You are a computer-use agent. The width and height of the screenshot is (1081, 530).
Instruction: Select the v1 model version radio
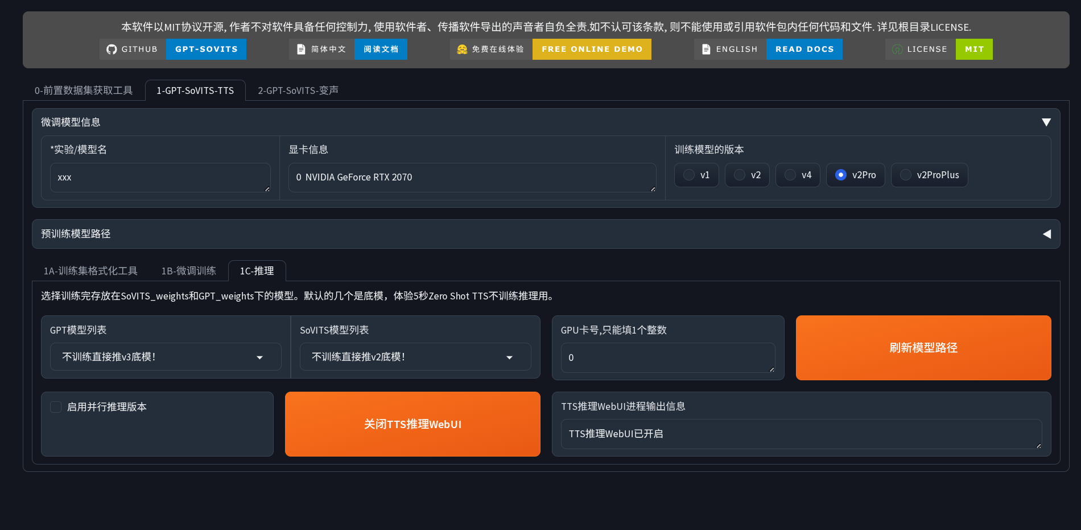tap(696, 175)
